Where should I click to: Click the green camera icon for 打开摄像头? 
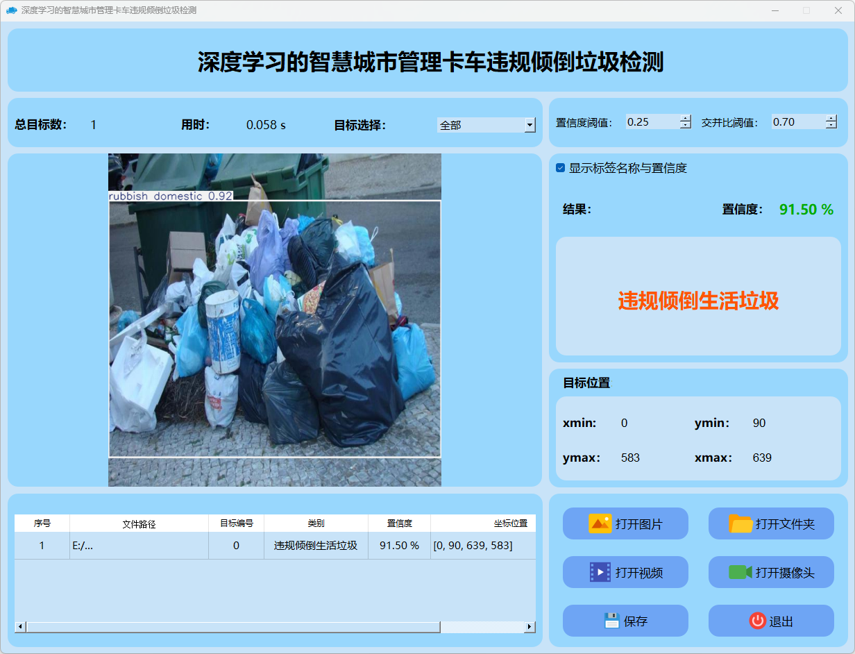click(740, 572)
